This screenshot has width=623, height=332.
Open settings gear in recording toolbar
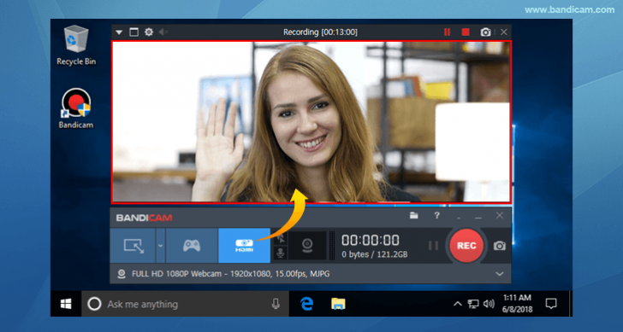pos(149,32)
